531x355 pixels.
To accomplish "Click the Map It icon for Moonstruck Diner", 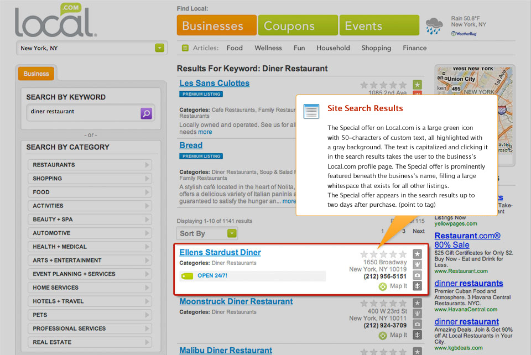I will [x=383, y=336].
